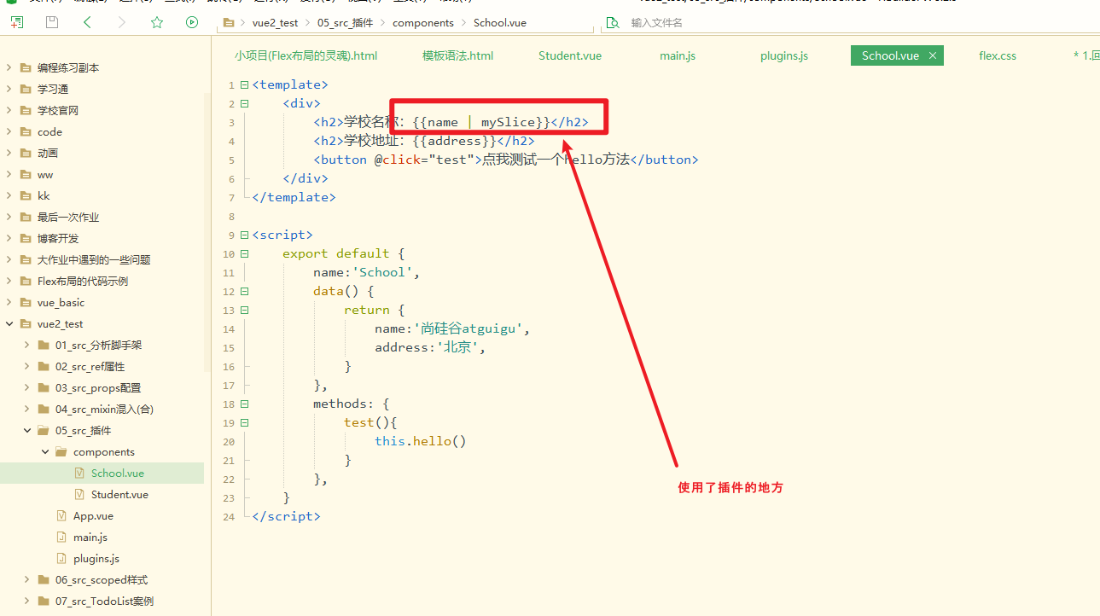1100x616 pixels.
Task: Go forward with the right arrow icon
Action: (x=122, y=22)
